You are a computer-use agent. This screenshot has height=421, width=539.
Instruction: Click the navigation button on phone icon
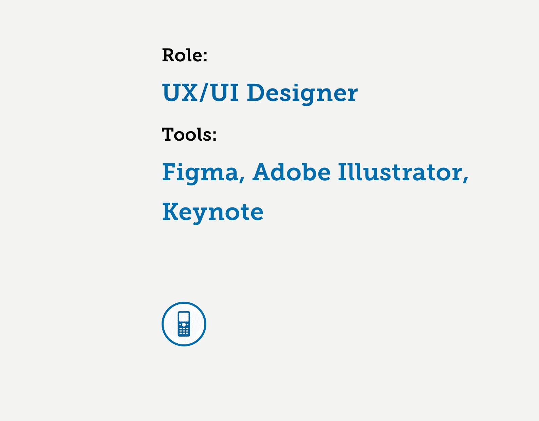[184, 324]
